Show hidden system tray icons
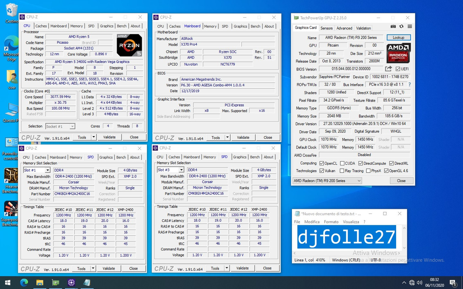Image resolution: width=463 pixels, height=289 pixels. pyautogui.click(x=404, y=282)
